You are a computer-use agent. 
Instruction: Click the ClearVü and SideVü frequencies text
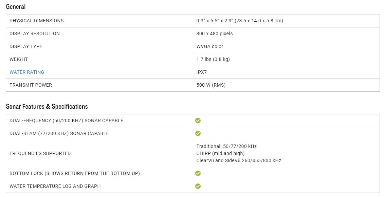(239, 160)
